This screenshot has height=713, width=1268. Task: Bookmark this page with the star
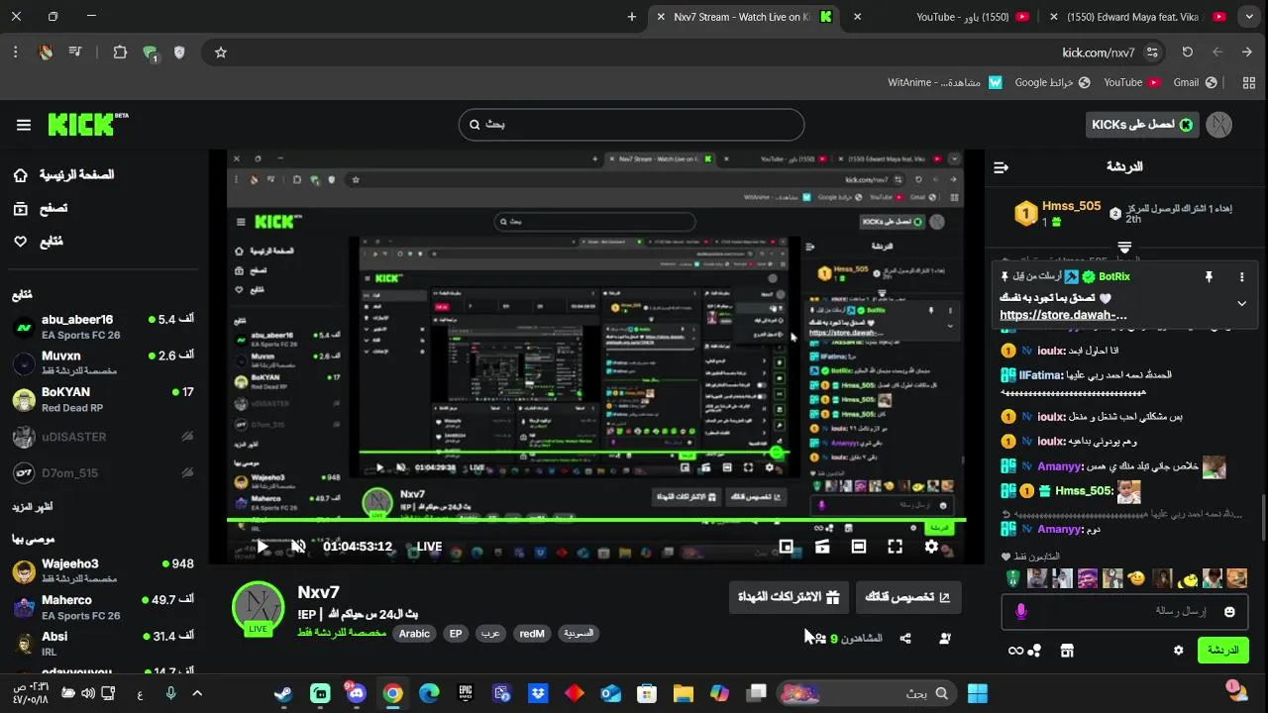coord(221,52)
